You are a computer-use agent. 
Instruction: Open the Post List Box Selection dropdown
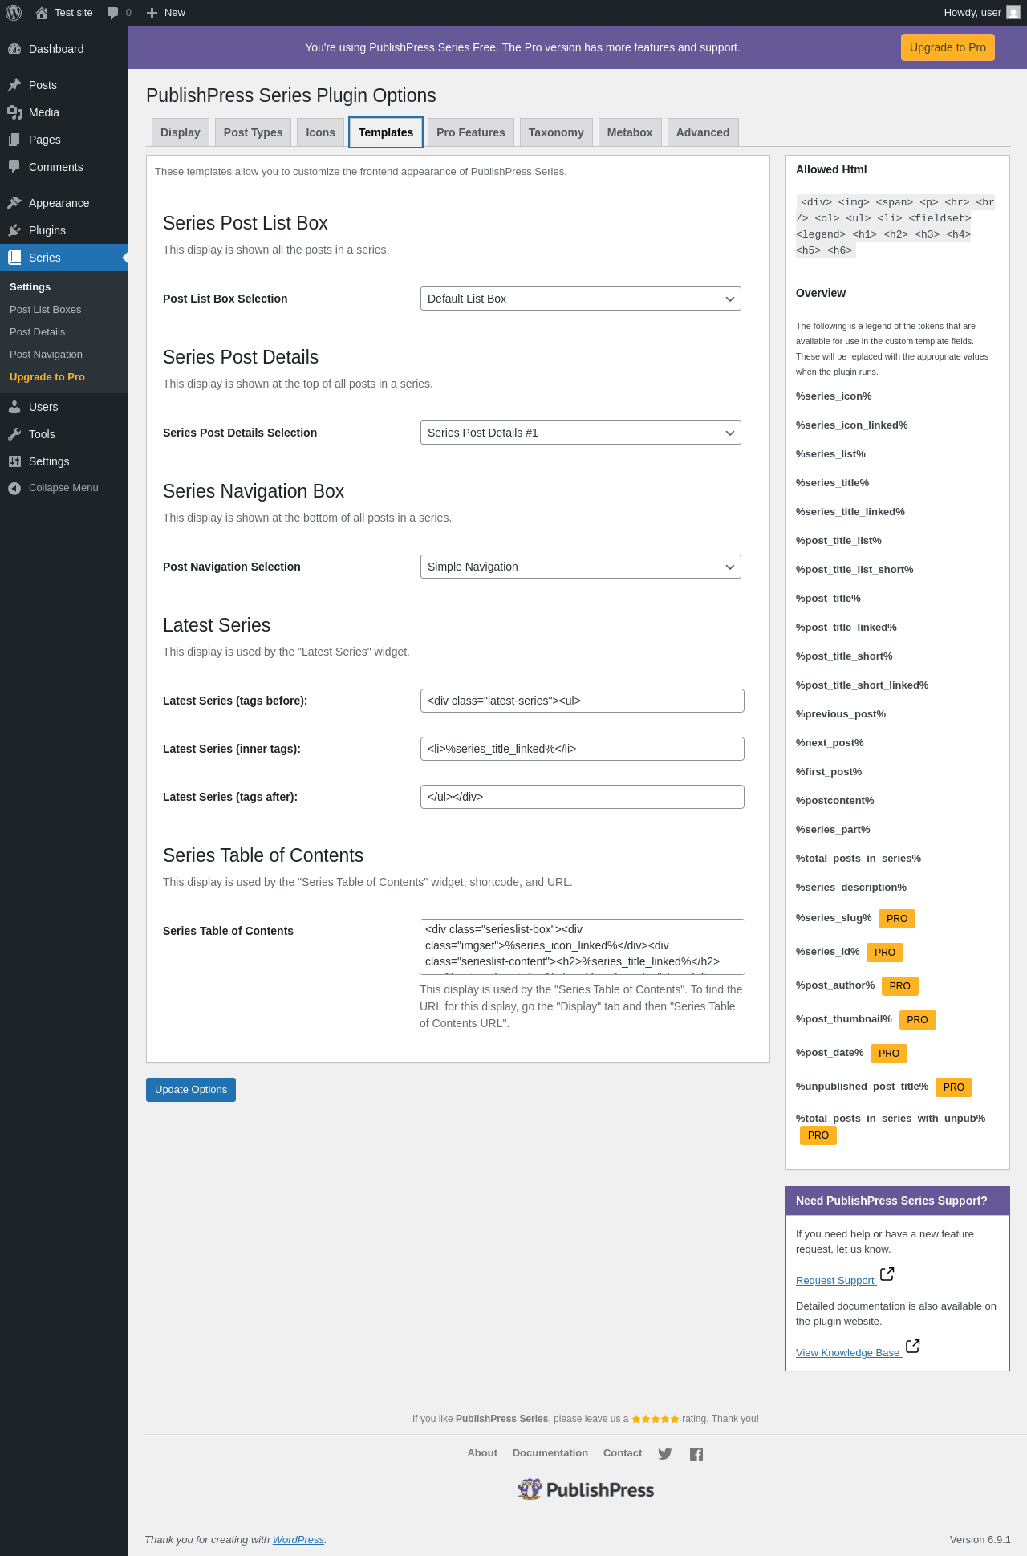(x=580, y=299)
